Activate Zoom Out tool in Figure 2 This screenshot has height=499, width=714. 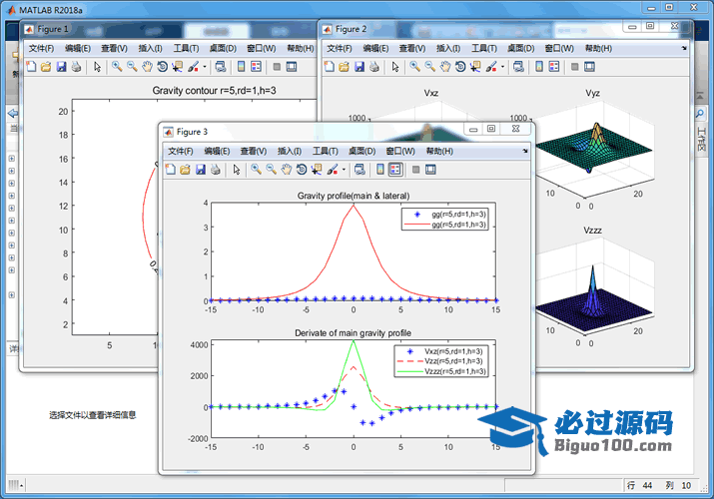[x=429, y=67]
